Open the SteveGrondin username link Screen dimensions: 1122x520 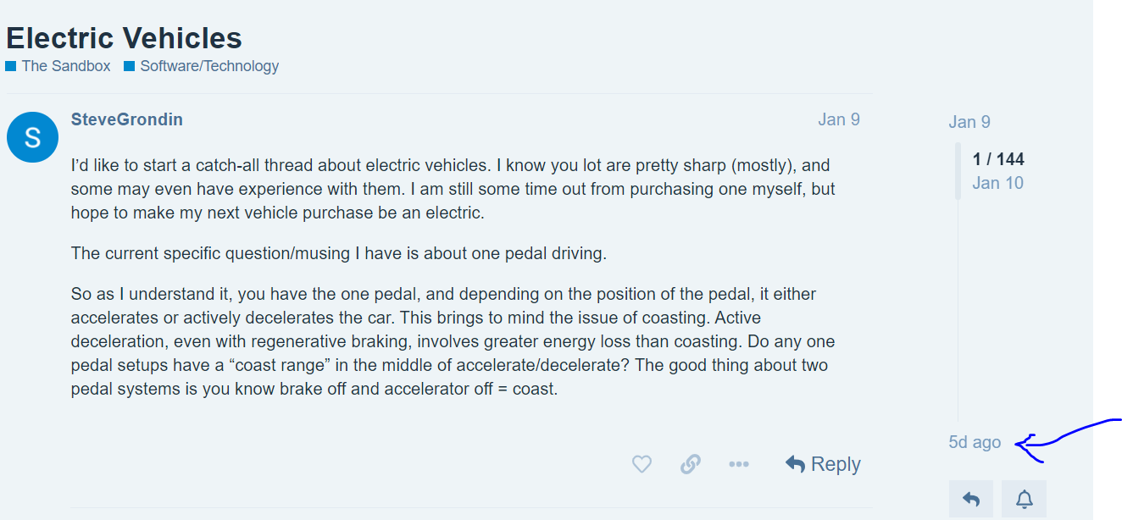[127, 119]
